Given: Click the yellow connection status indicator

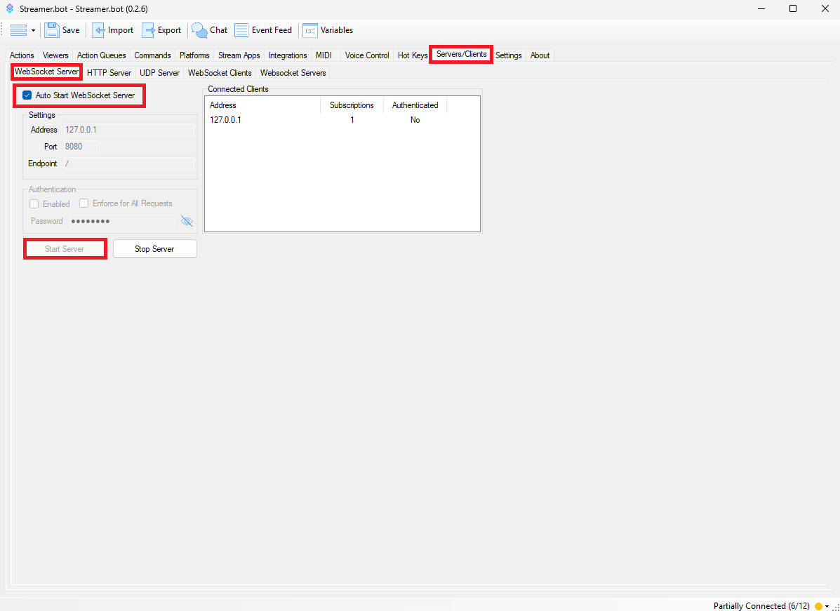Looking at the screenshot, I should tap(818, 606).
